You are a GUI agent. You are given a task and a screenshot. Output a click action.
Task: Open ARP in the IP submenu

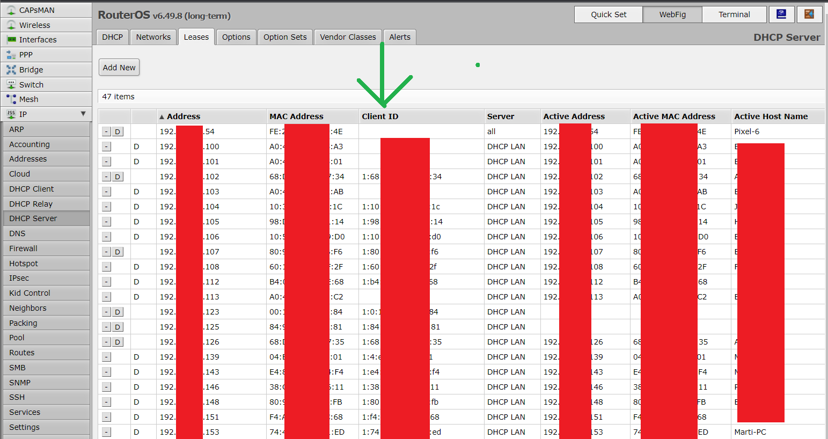click(47, 129)
